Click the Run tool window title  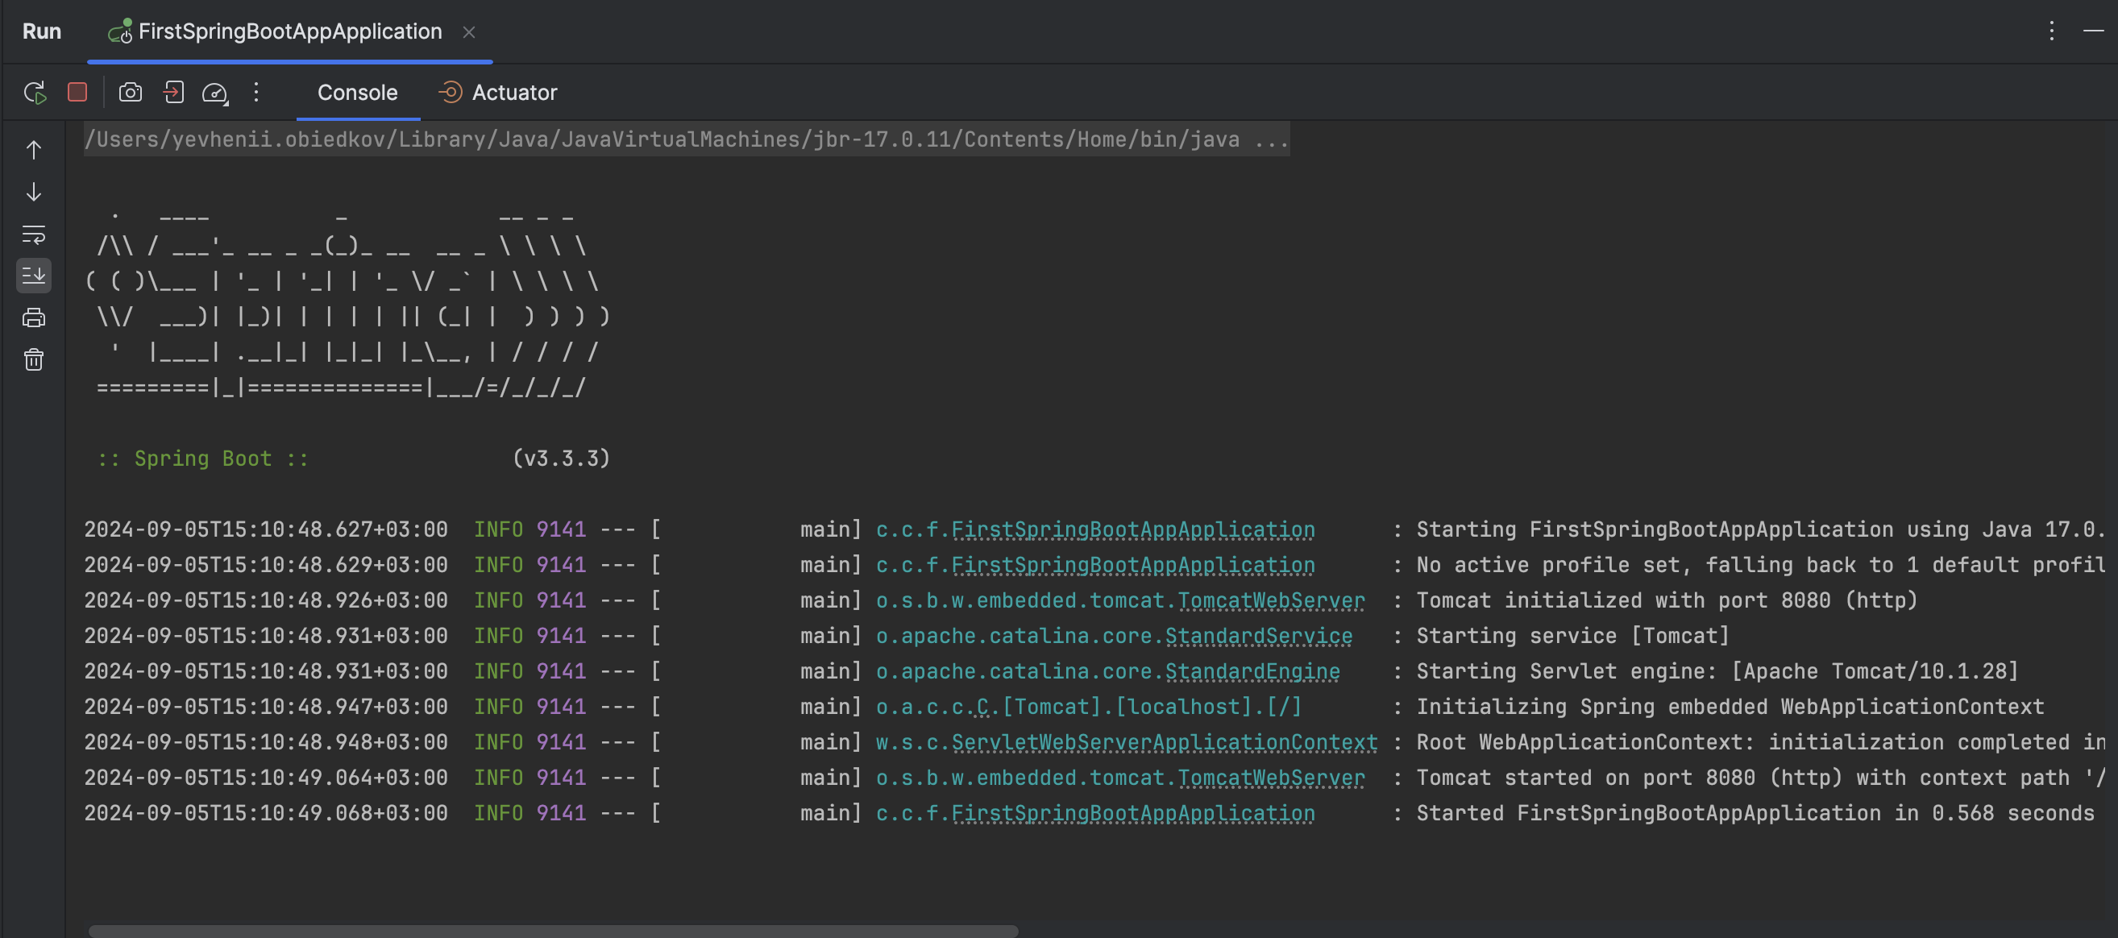tap(42, 31)
